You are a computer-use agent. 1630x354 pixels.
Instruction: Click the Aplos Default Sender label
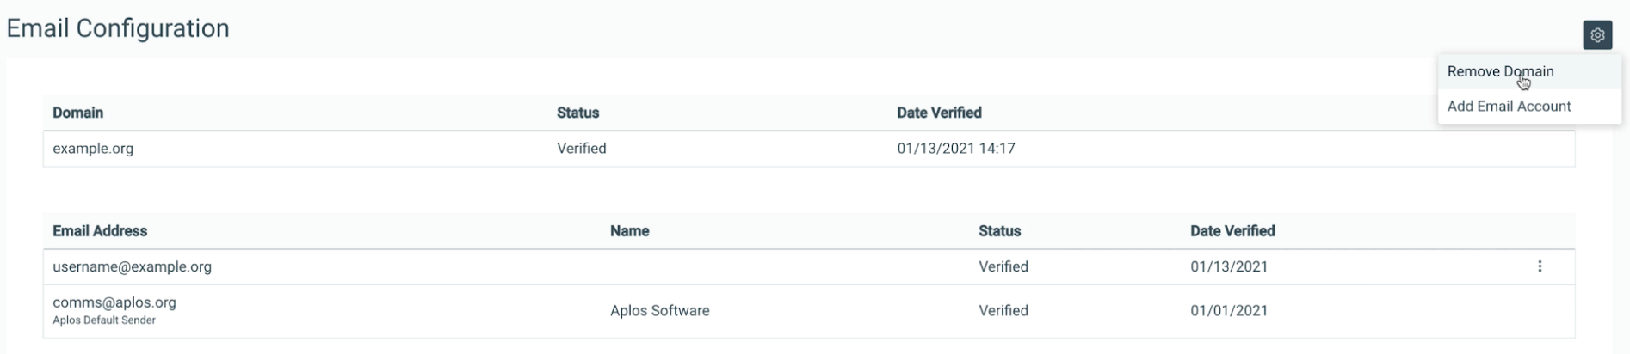[x=104, y=320]
